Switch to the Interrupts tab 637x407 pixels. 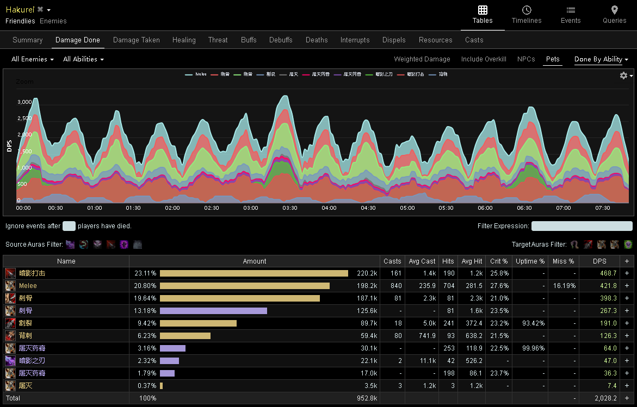coord(355,40)
